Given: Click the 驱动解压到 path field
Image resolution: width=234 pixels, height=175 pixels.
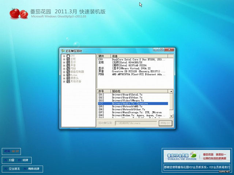Looking at the screenshot, I should (136, 123).
